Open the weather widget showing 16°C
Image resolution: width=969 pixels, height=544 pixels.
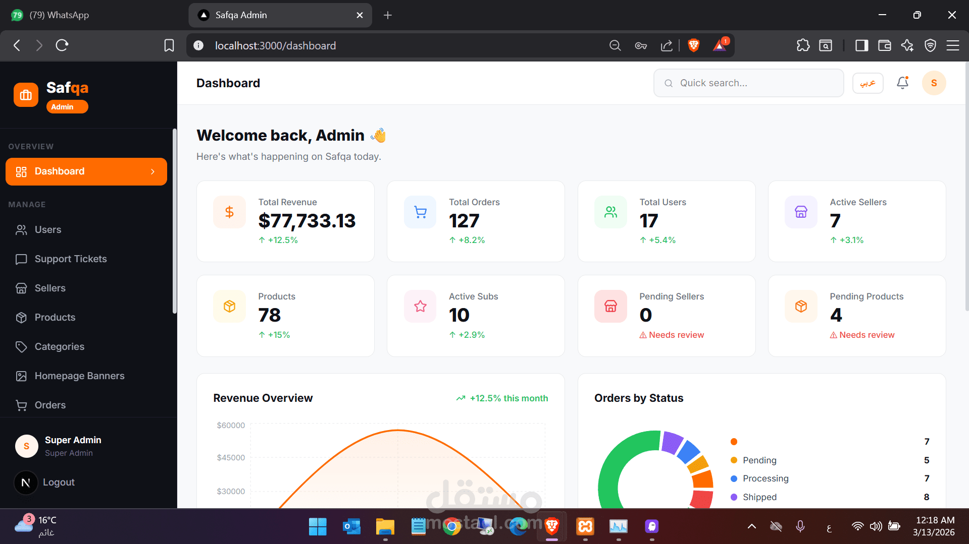click(35, 526)
